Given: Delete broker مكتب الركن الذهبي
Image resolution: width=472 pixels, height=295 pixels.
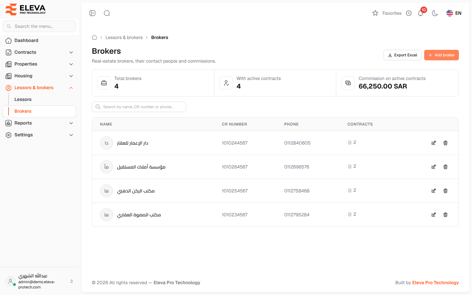Looking at the screenshot, I should [x=445, y=191].
